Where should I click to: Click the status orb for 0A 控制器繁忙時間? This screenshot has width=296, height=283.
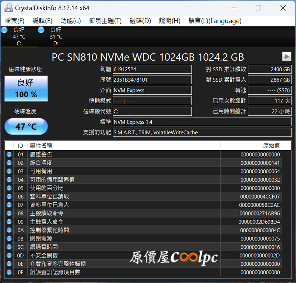[9, 230]
